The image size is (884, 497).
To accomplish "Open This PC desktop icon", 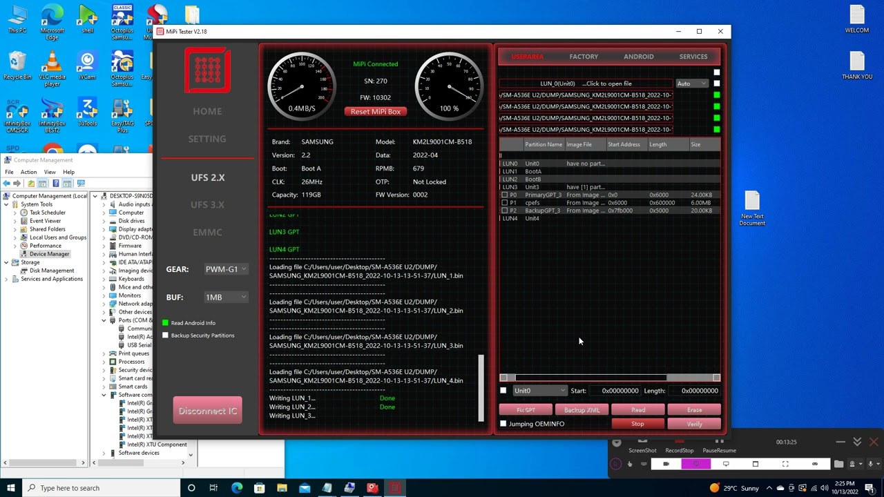I will pyautogui.click(x=17, y=19).
